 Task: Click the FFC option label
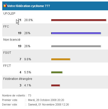point(6,27)
